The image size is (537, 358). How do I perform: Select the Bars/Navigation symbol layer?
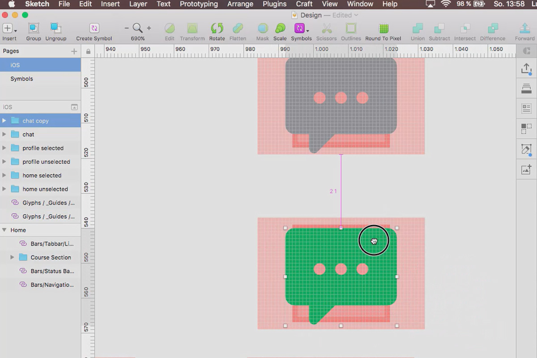pos(40,285)
